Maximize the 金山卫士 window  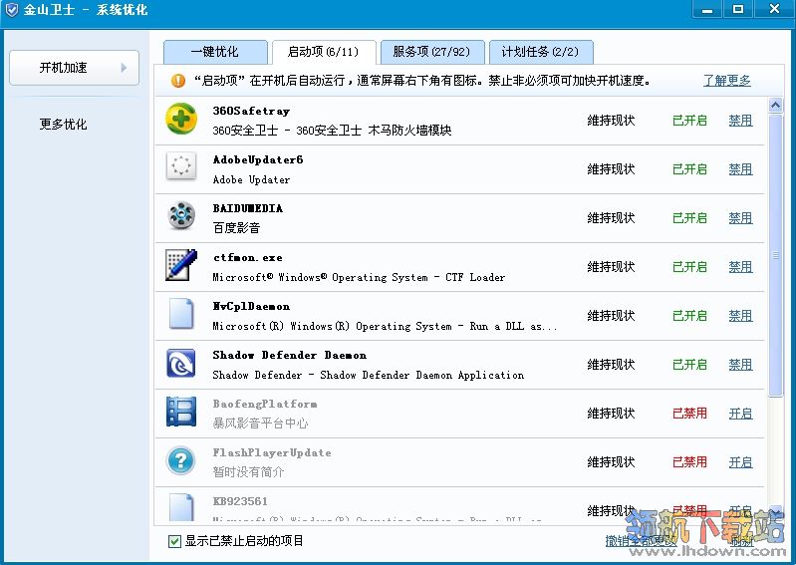tap(738, 9)
